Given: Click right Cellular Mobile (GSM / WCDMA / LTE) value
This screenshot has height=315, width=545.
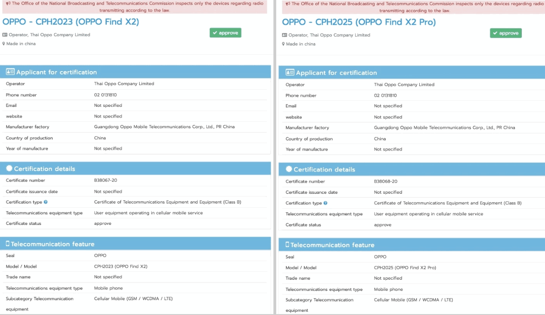Looking at the screenshot, I should pos(413,300).
